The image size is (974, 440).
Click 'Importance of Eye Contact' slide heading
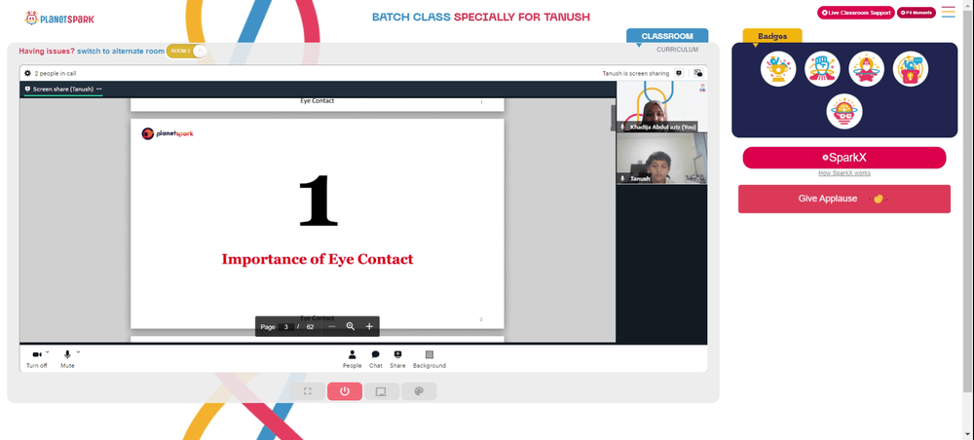coord(318,259)
